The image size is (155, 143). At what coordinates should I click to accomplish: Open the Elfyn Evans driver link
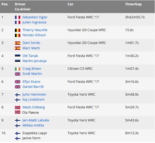(31, 82)
